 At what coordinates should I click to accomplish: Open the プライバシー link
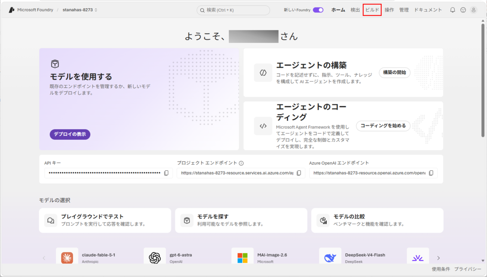pos(468,269)
